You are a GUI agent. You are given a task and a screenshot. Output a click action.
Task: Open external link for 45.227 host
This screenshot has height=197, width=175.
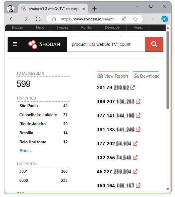click(x=135, y=171)
